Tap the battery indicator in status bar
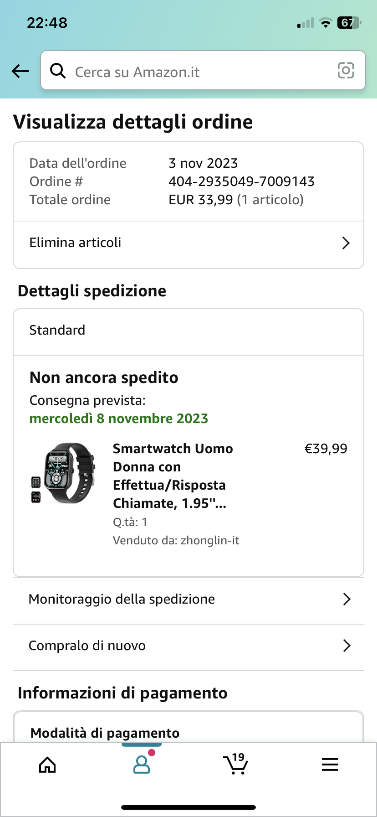The width and height of the screenshot is (377, 817). click(349, 22)
